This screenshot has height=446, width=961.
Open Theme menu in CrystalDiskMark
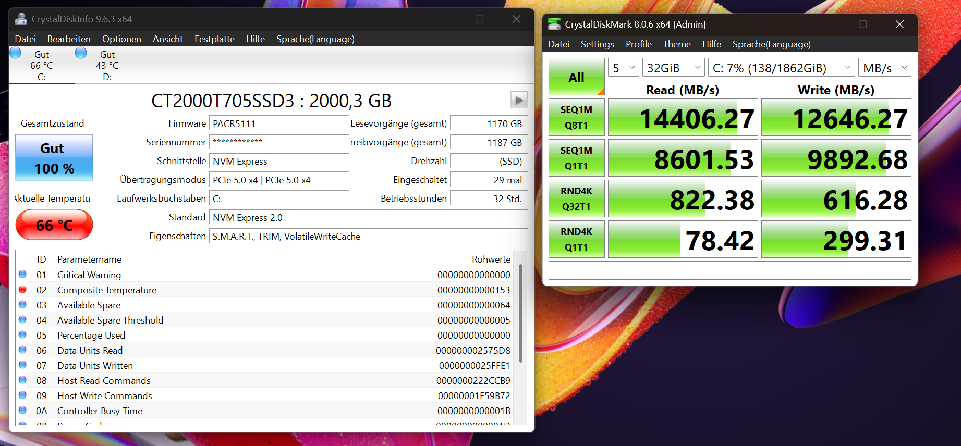coord(677,44)
